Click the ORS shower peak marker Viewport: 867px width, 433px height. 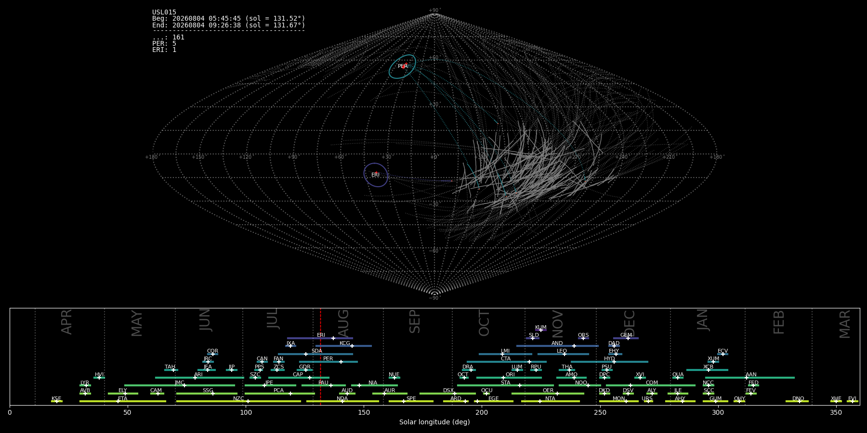[583, 338]
